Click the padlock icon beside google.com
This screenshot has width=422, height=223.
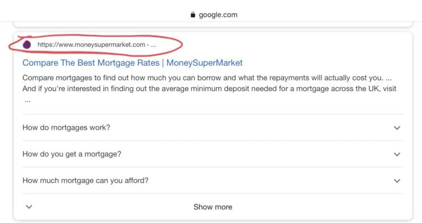tap(192, 15)
